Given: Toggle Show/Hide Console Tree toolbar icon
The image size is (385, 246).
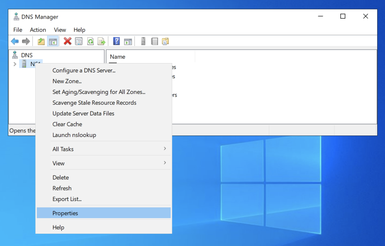Looking at the screenshot, I should [52, 42].
